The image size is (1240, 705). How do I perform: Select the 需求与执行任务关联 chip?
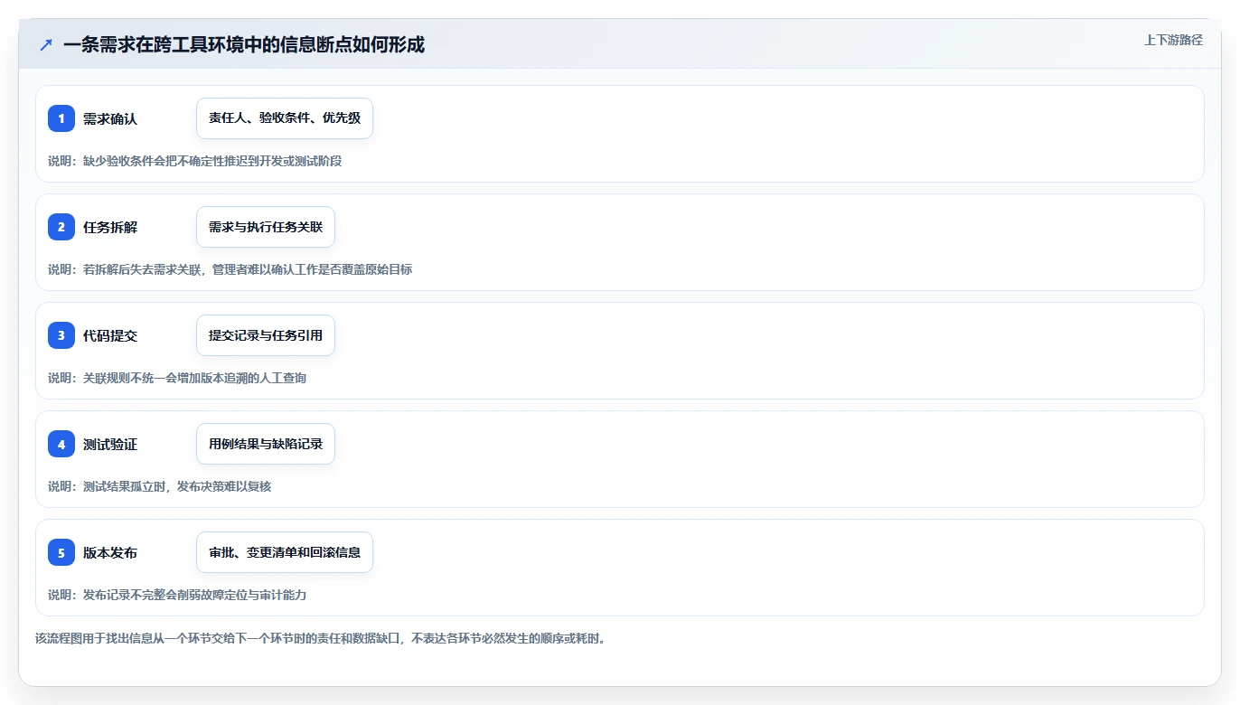(x=266, y=227)
